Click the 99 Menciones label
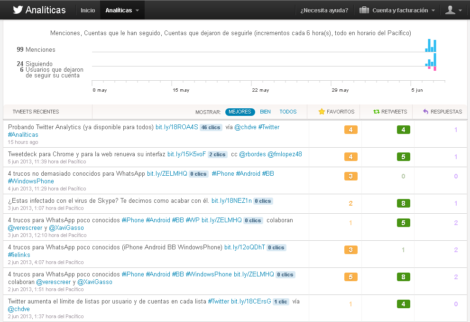Screen dimensions: 470x322 (36, 49)
